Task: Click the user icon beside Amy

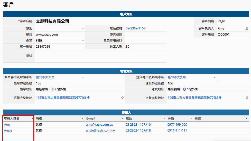Action: [247, 28]
